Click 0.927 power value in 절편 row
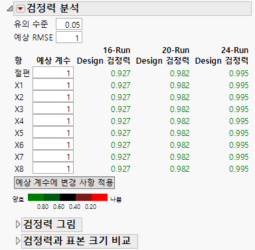 121,74
